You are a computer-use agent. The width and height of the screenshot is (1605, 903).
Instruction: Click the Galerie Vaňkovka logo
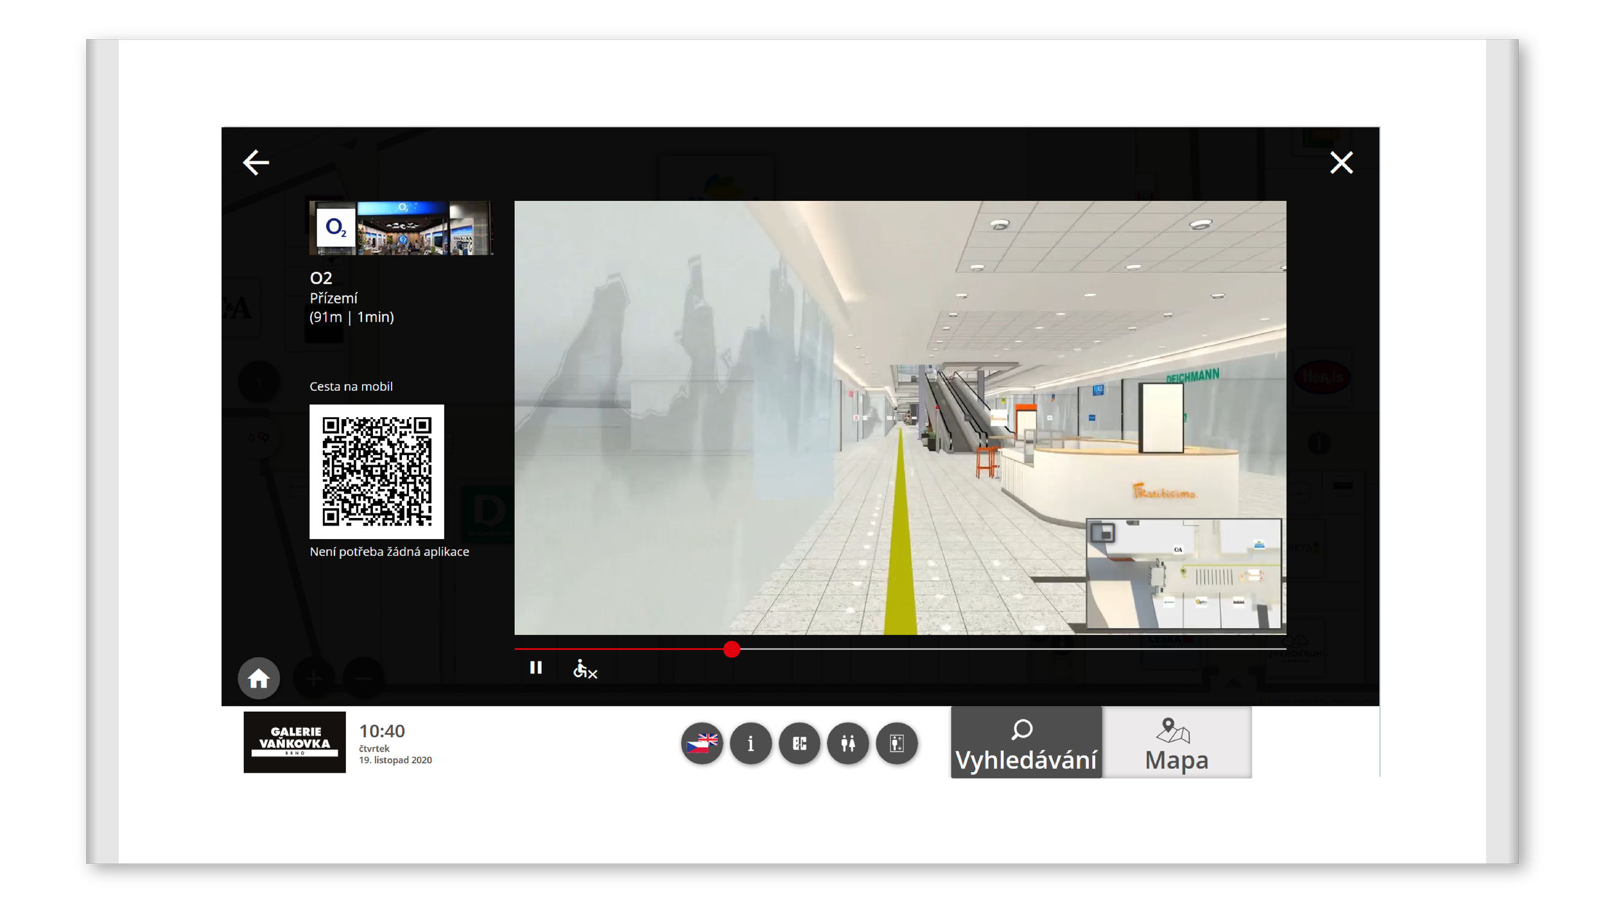(x=295, y=742)
